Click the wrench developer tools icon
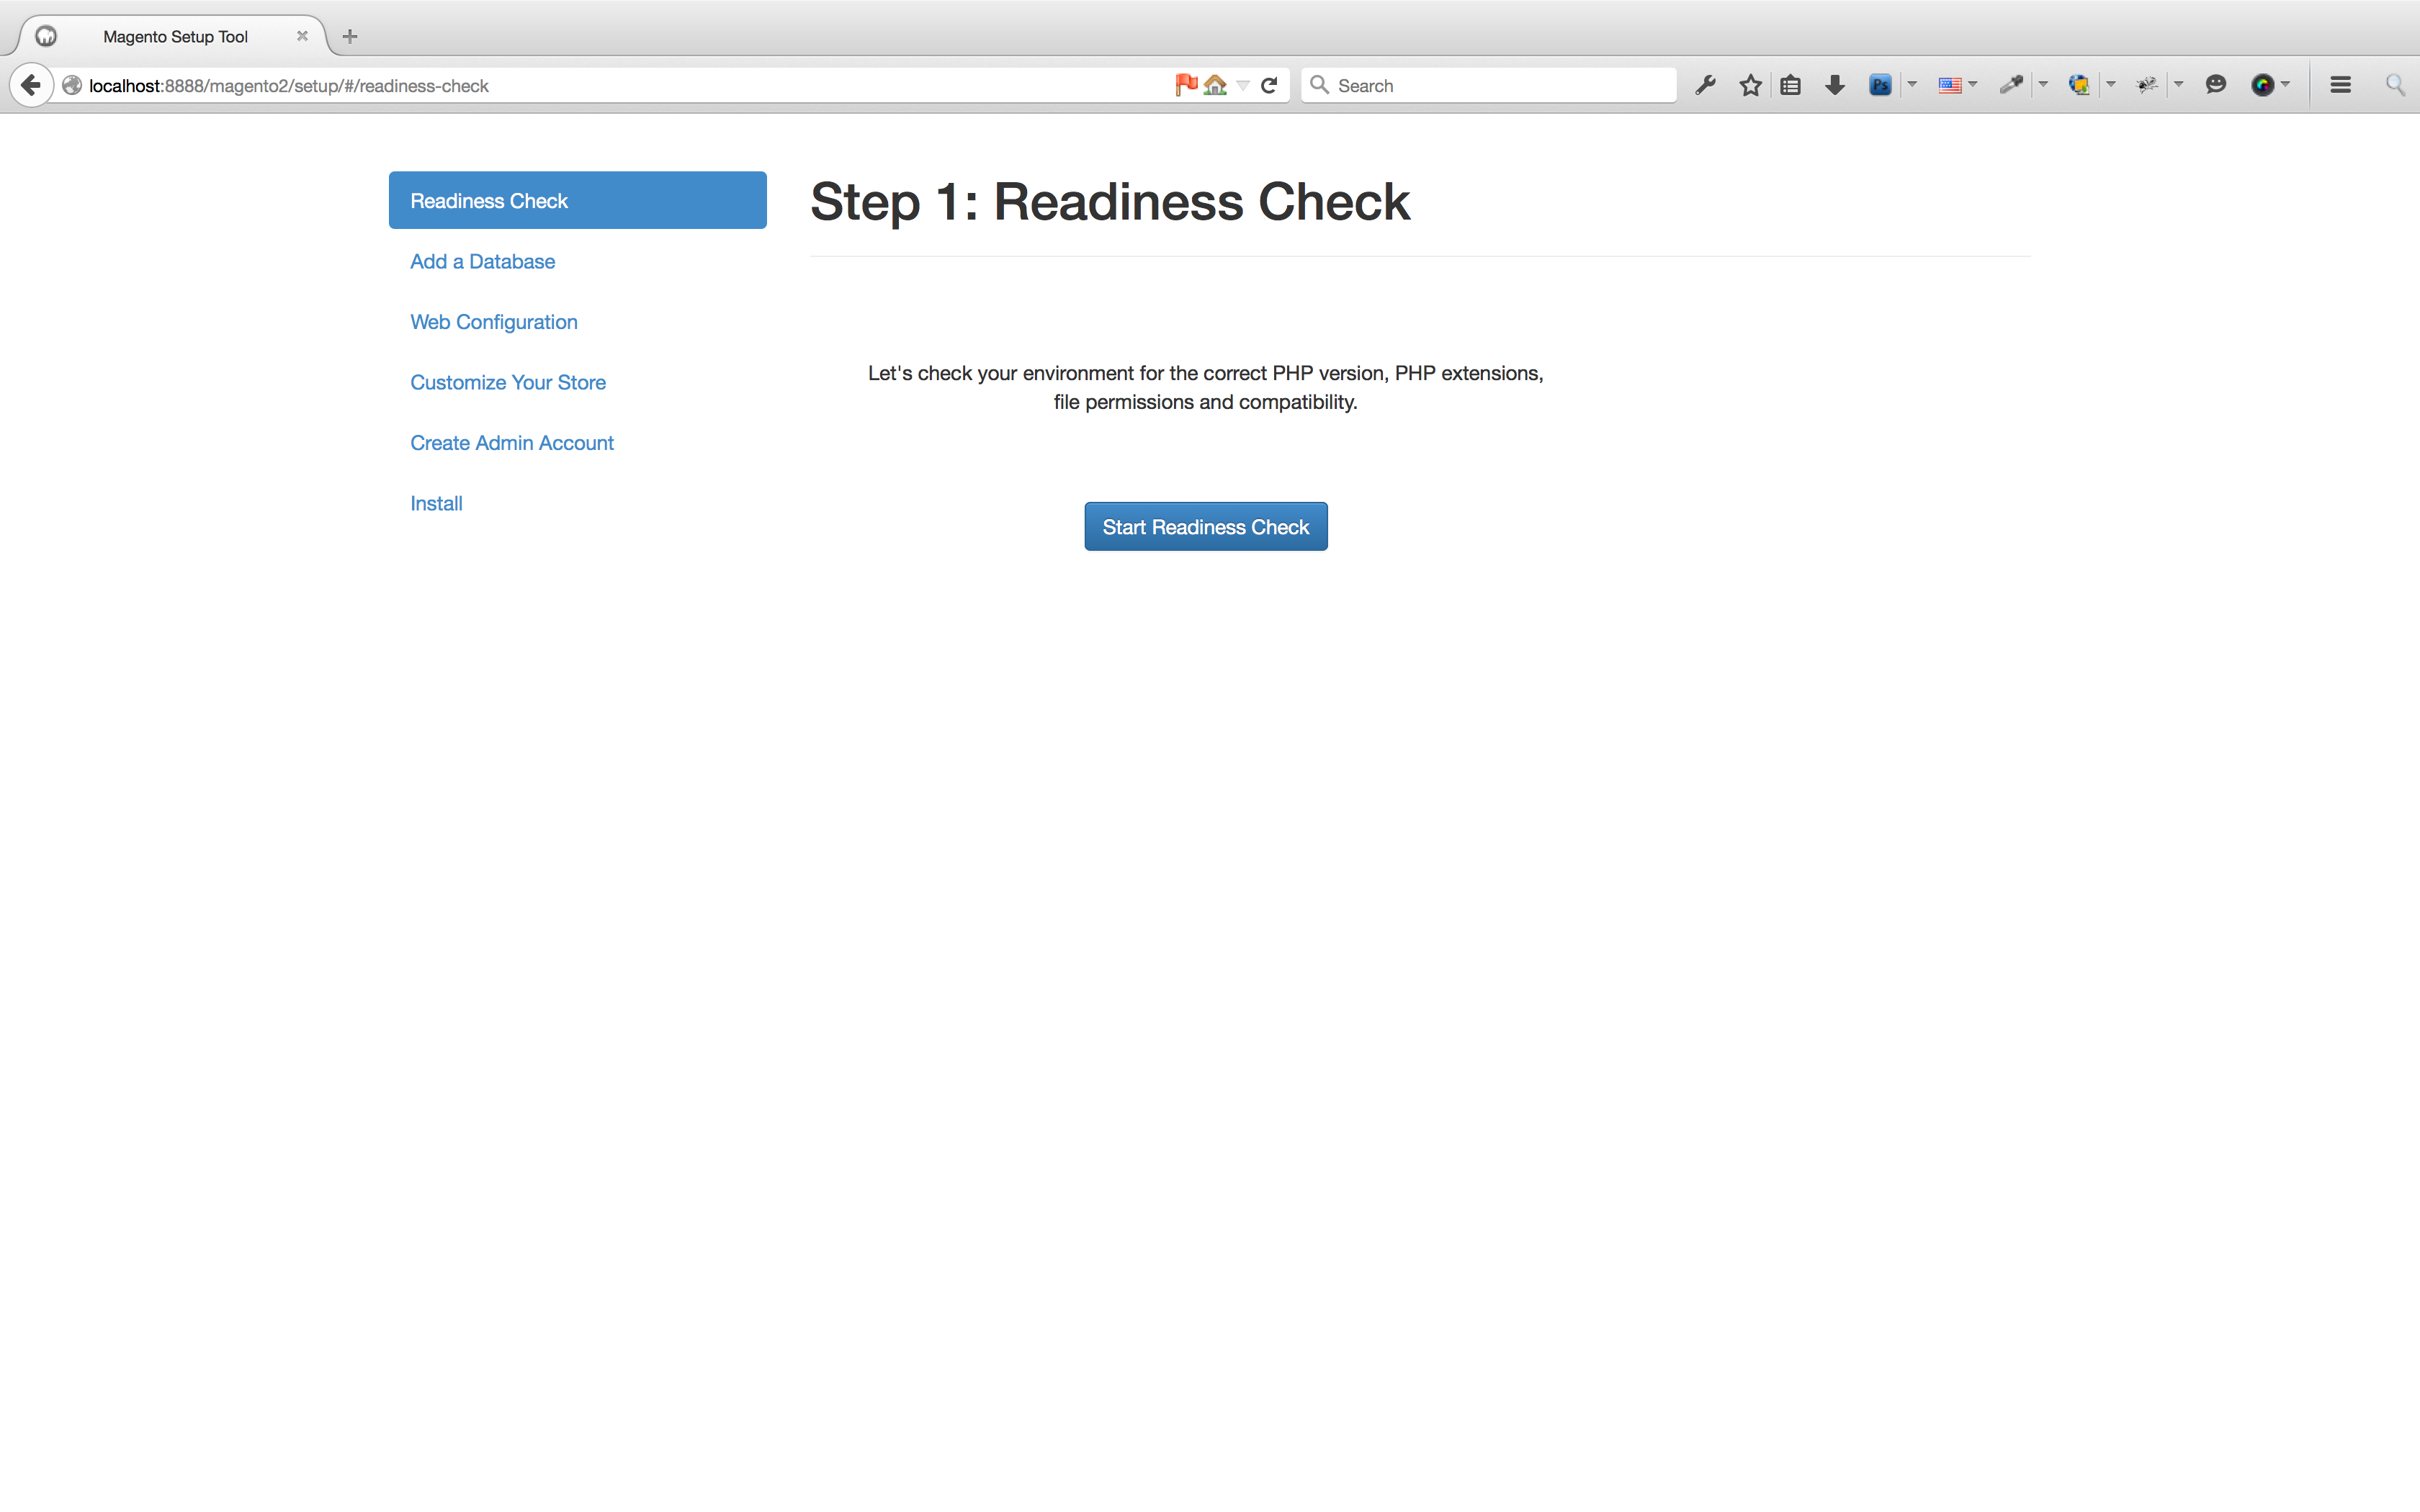 click(x=1705, y=85)
